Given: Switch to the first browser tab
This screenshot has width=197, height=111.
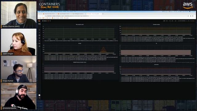Looking at the screenshot, I should point(50,14).
